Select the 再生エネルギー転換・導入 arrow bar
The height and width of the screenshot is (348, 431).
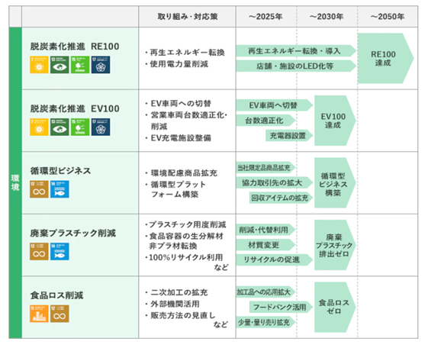coord(296,51)
